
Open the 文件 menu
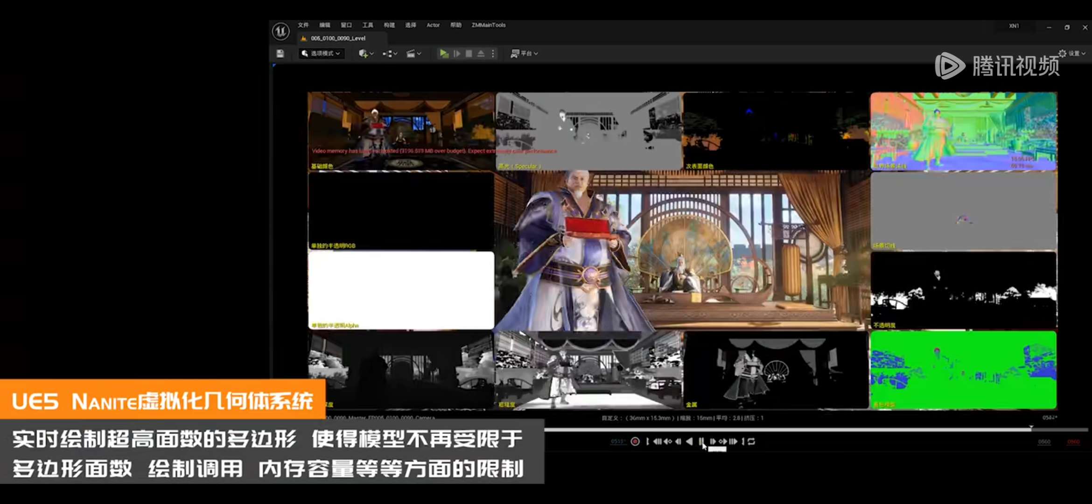(303, 25)
